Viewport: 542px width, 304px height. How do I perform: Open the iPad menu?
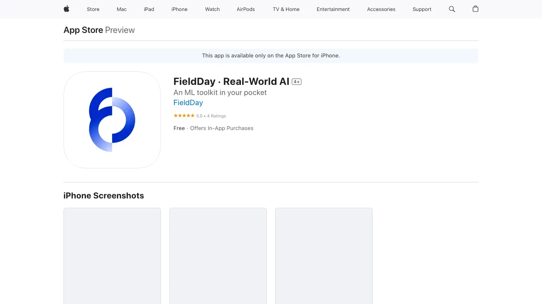pyautogui.click(x=149, y=9)
